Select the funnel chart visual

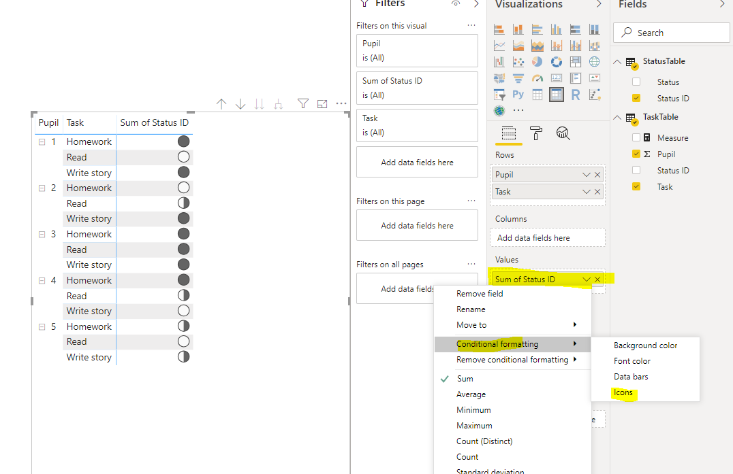[518, 78]
